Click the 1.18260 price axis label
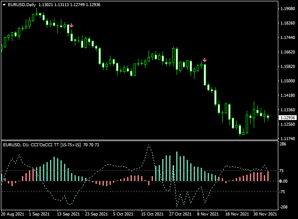The height and width of the screenshot is (219, 298). 288,23
